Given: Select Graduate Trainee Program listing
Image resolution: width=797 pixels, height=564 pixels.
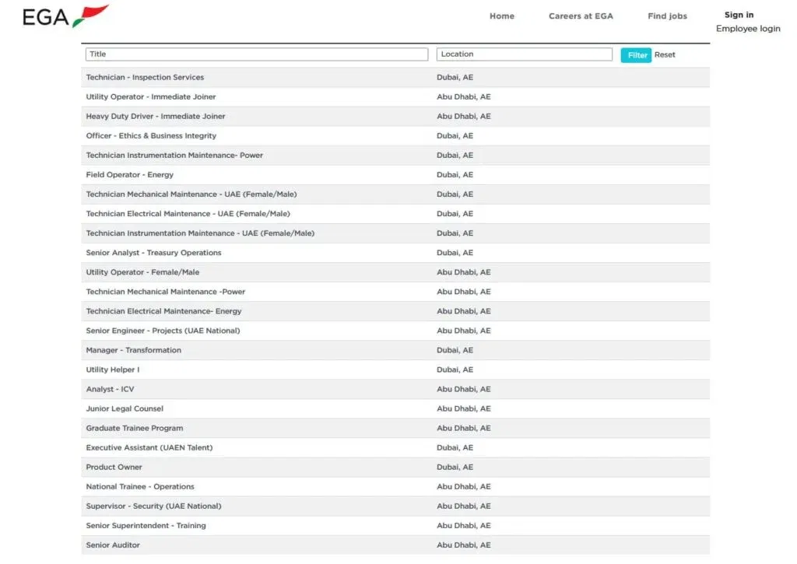Looking at the screenshot, I should click(135, 428).
